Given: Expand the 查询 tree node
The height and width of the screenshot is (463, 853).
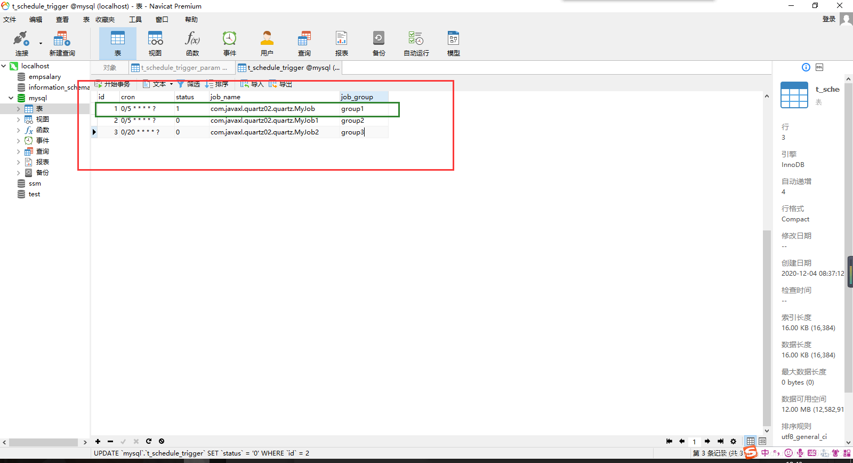Looking at the screenshot, I should pyautogui.click(x=19, y=151).
